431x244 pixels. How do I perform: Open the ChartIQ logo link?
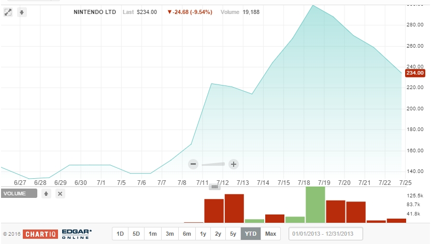pyautogui.click(x=40, y=234)
